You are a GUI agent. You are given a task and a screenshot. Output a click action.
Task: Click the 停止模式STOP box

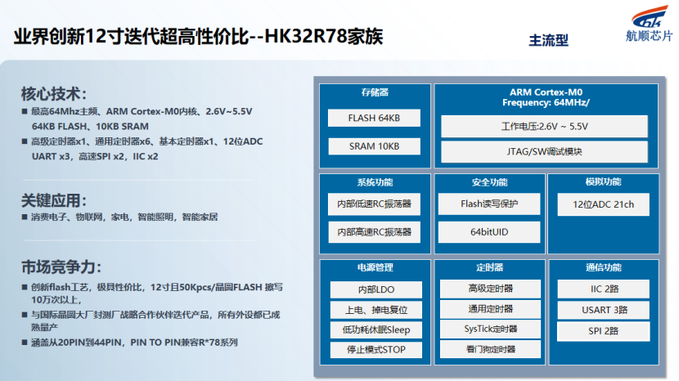pyautogui.click(x=376, y=351)
